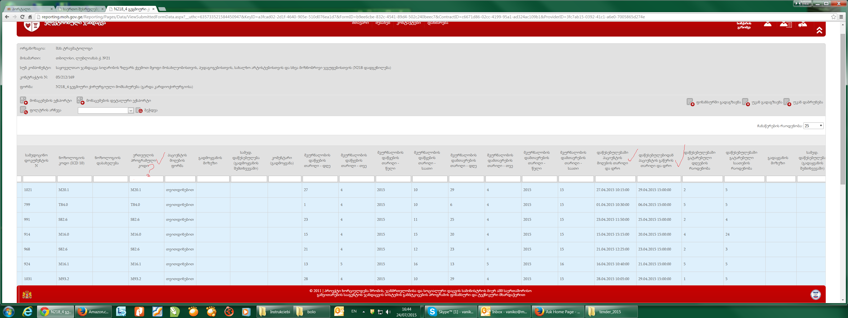The image size is (848, 318).
Task: Click the logout arrow user icon
Action: (x=802, y=25)
